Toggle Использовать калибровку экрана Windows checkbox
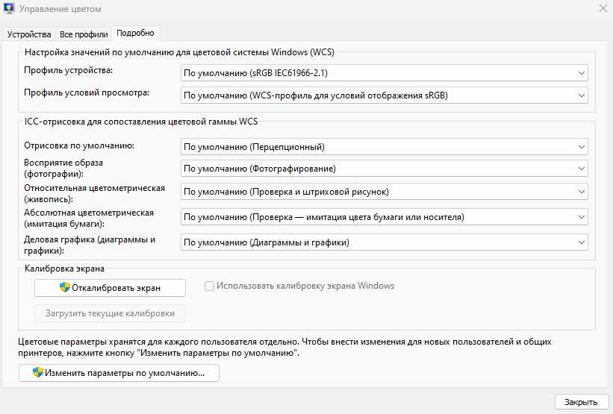Viewport: 613px width, 414px height. (210, 286)
